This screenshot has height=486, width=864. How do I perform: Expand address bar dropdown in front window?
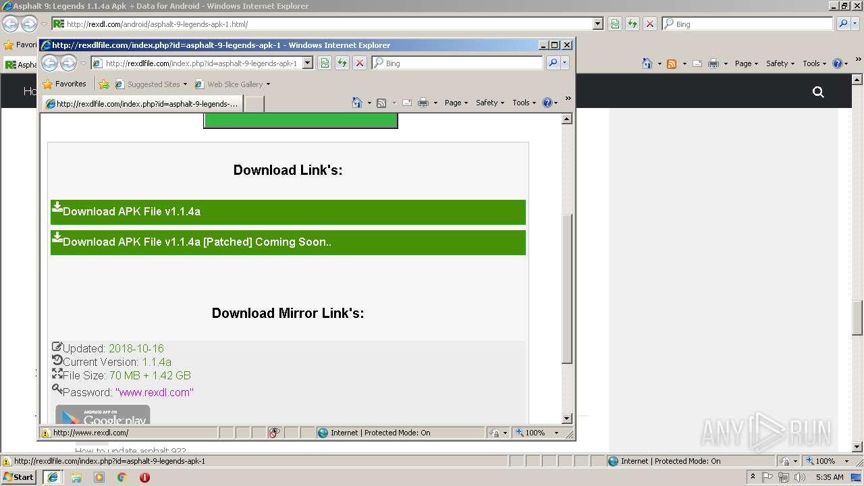click(307, 63)
